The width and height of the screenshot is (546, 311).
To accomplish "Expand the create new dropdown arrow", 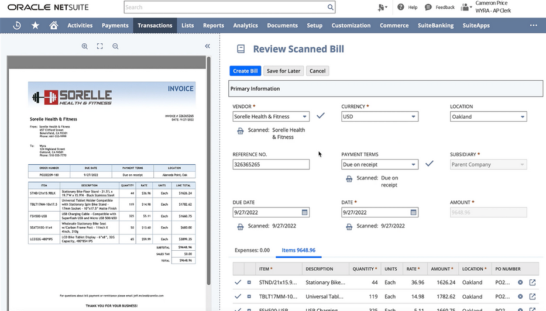I will tap(386, 7).
